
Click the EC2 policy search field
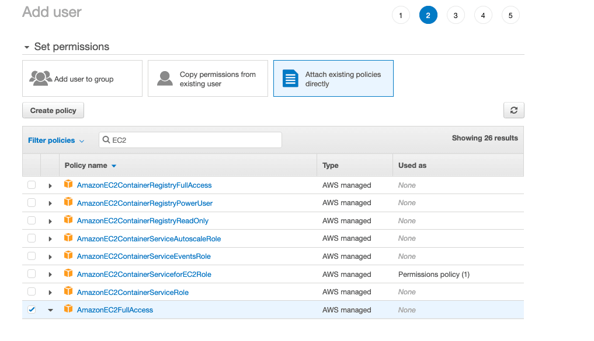pos(193,140)
